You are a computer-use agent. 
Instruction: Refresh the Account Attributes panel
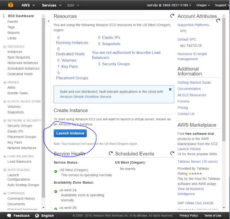coord(218,20)
